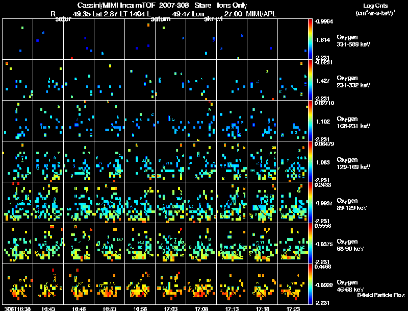Click the '16:48' time label
The width and height of the screenshot is (408, 311).
79,308
